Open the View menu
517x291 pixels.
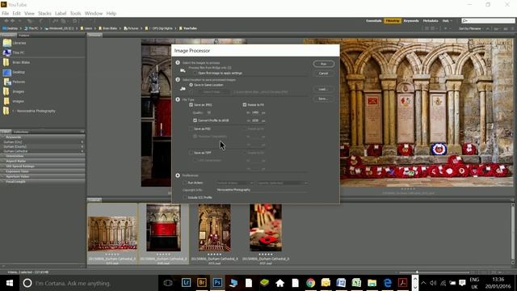tap(29, 13)
